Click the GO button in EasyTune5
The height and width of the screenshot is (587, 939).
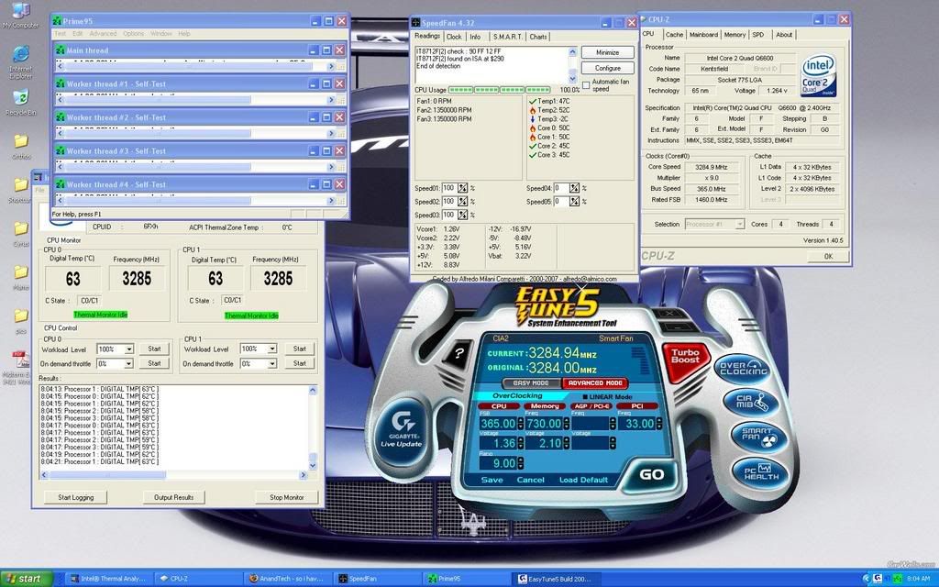(651, 474)
